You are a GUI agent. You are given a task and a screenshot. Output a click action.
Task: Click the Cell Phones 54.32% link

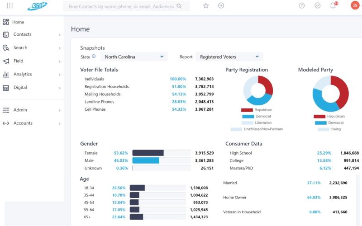pos(179,109)
